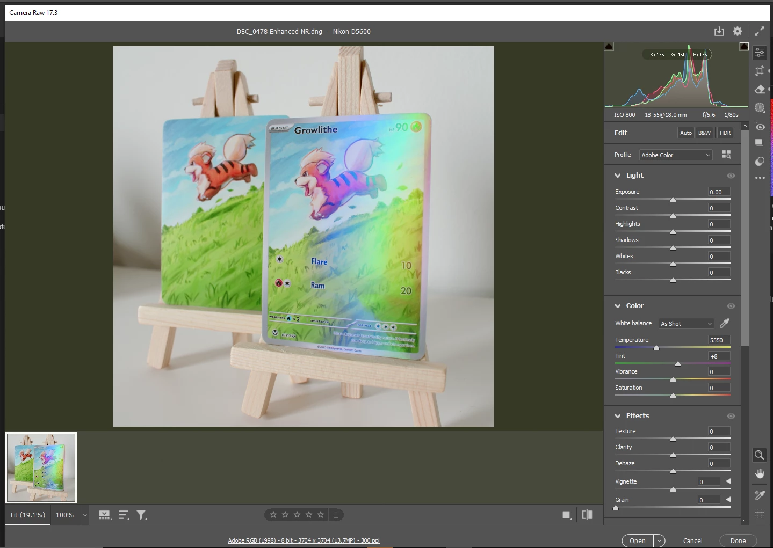
Task: Click the Done button
Action: click(738, 541)
